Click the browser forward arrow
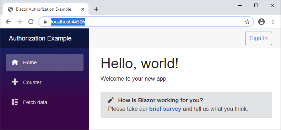Viewport: 281px width, 130px height. click(x=20, y=22)
